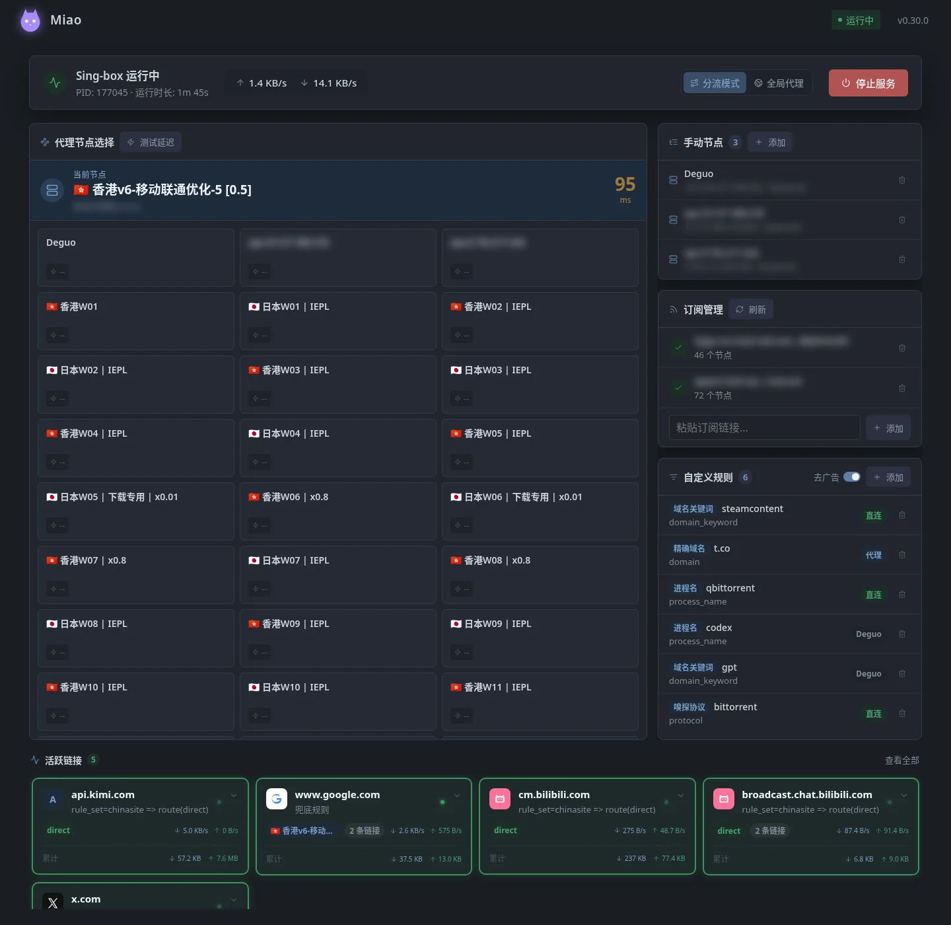This screenshot has height=925, width=951.
Task: Click the 2 条链接 badge on broadcast.chat.bilibili.com
Action: click(770, 831)
